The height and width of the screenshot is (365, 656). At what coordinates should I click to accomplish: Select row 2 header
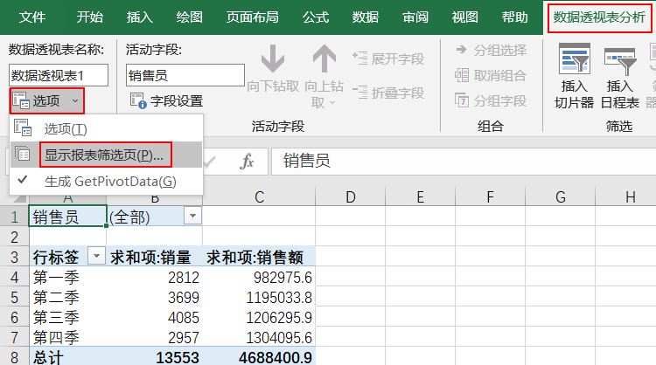[15, 237]
